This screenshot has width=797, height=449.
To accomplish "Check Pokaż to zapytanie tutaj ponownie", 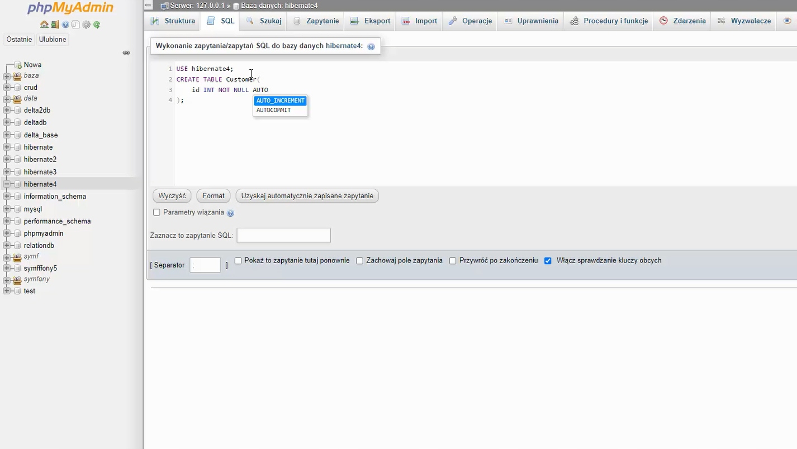I will (238, 261).
